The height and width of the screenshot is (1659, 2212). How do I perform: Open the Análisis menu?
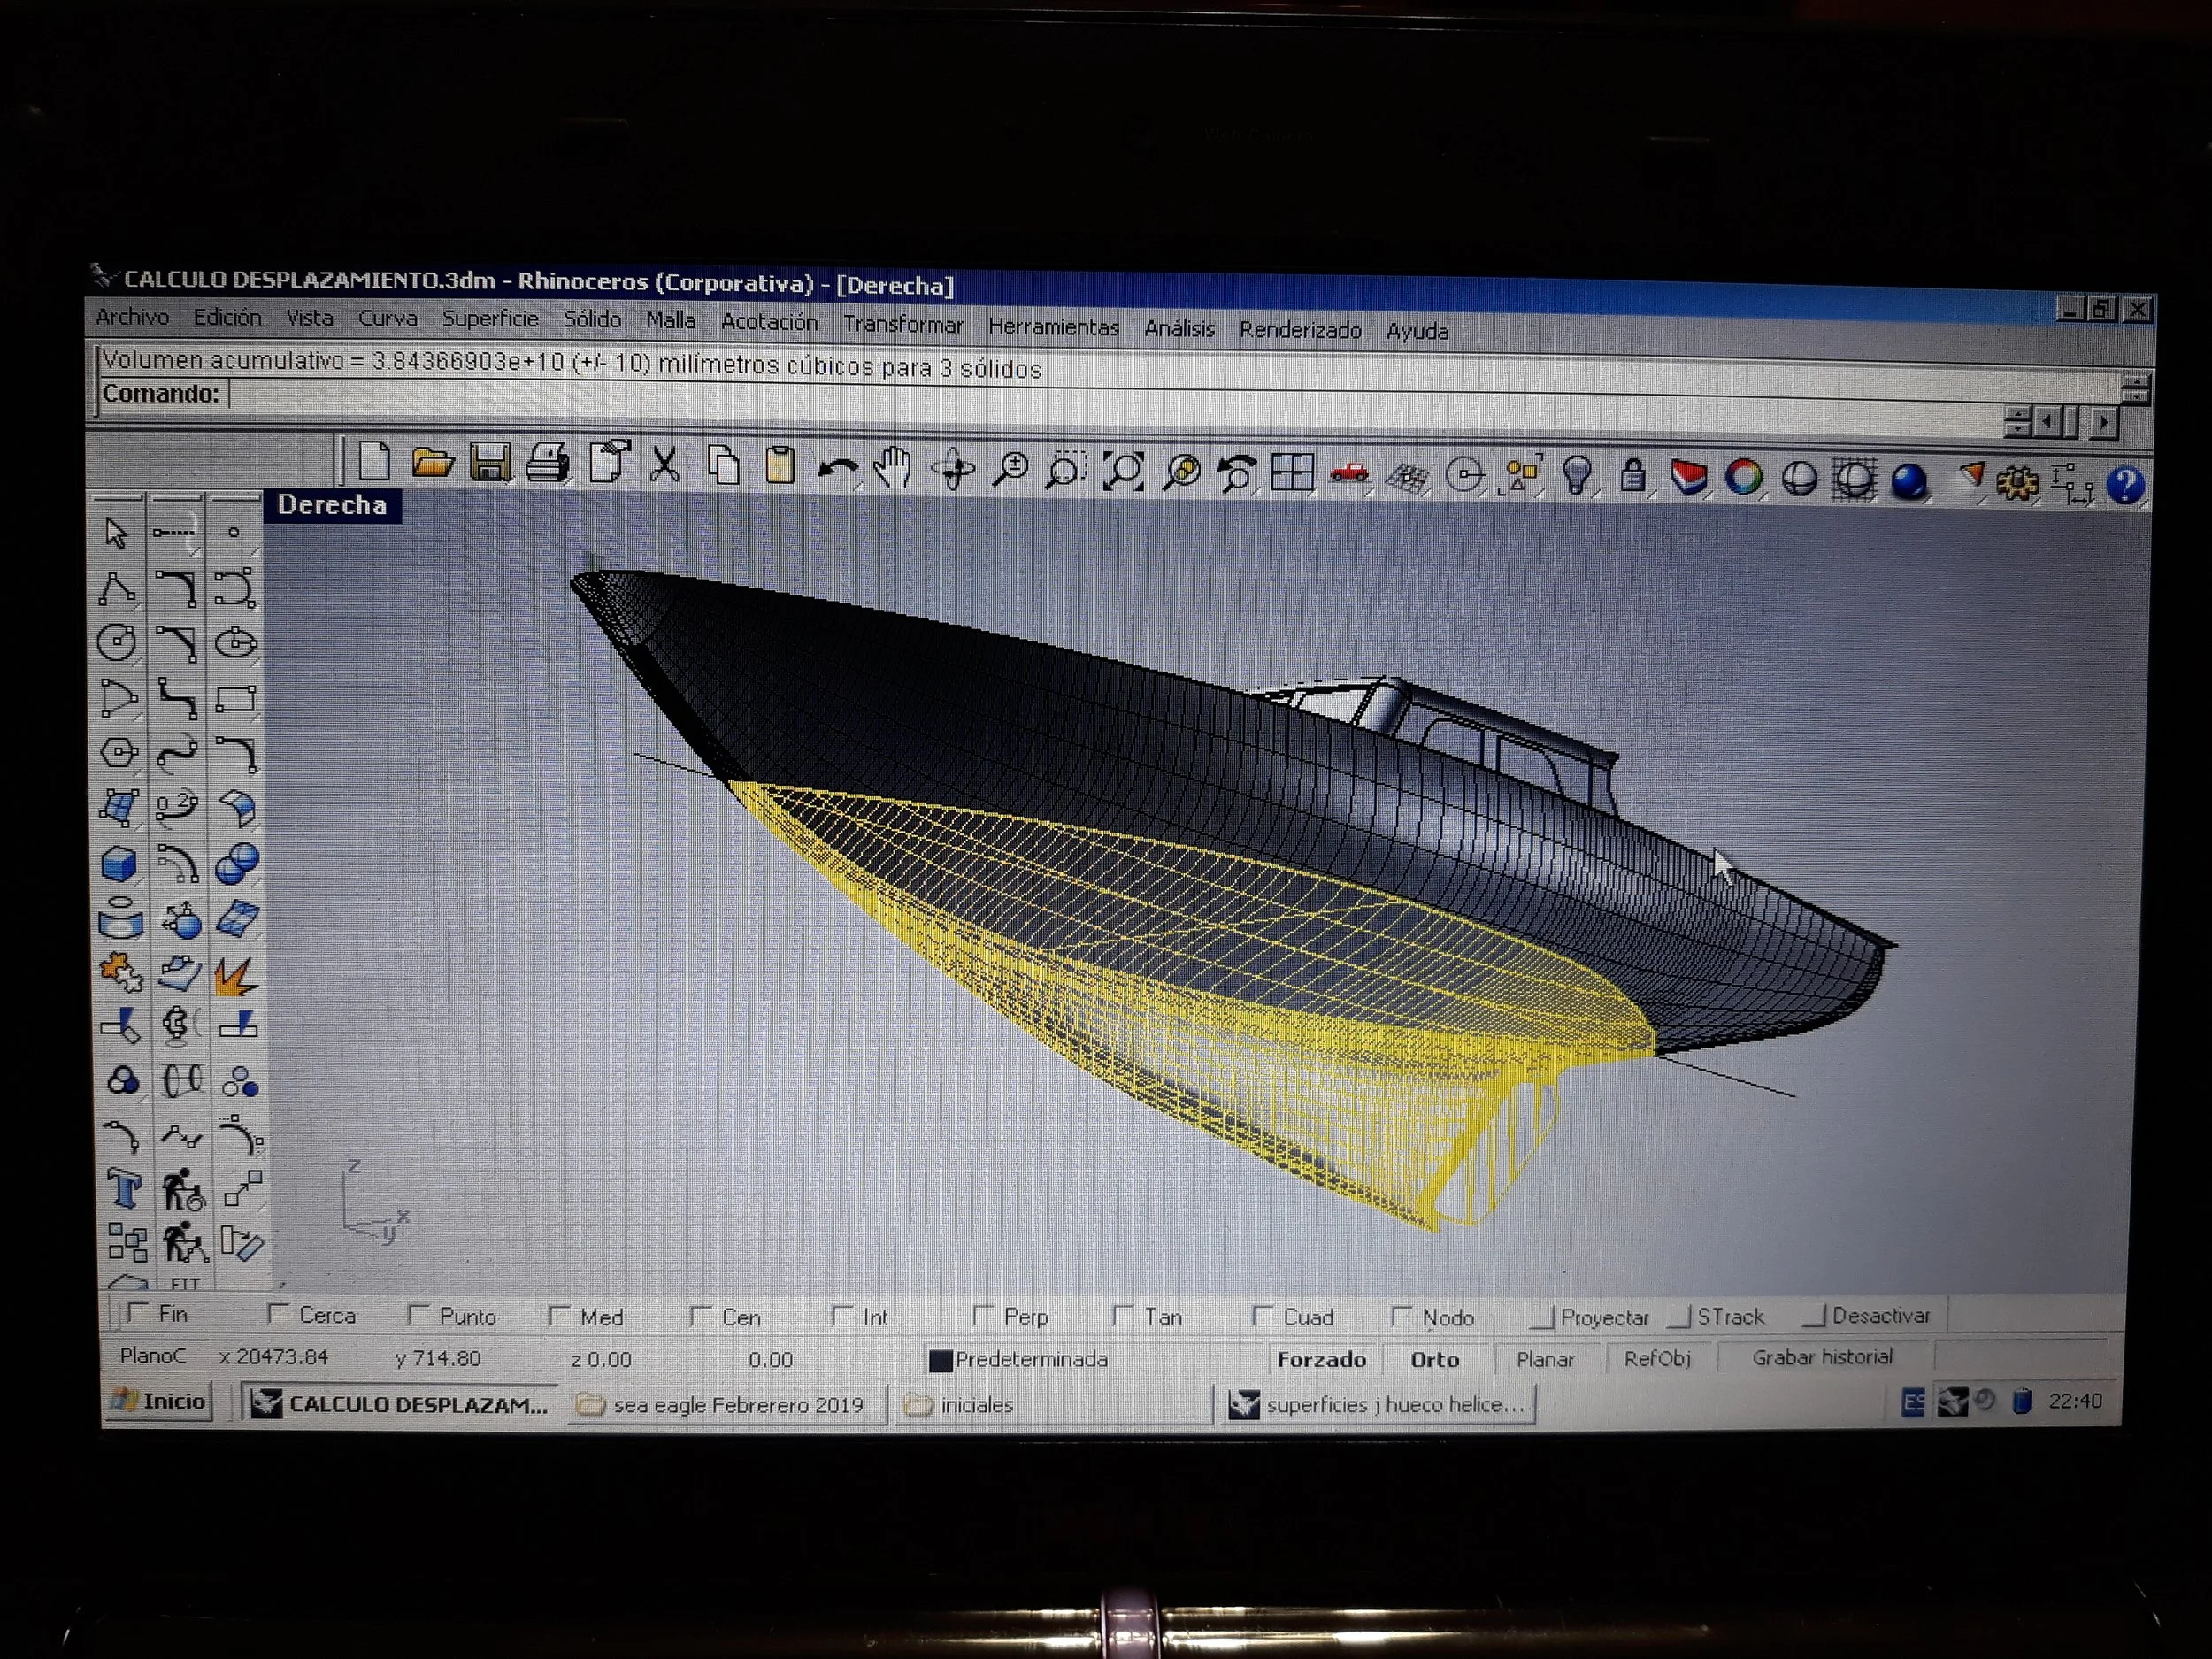coord(1179,328)
